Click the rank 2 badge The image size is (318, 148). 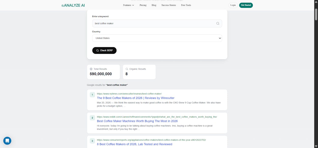92,118
